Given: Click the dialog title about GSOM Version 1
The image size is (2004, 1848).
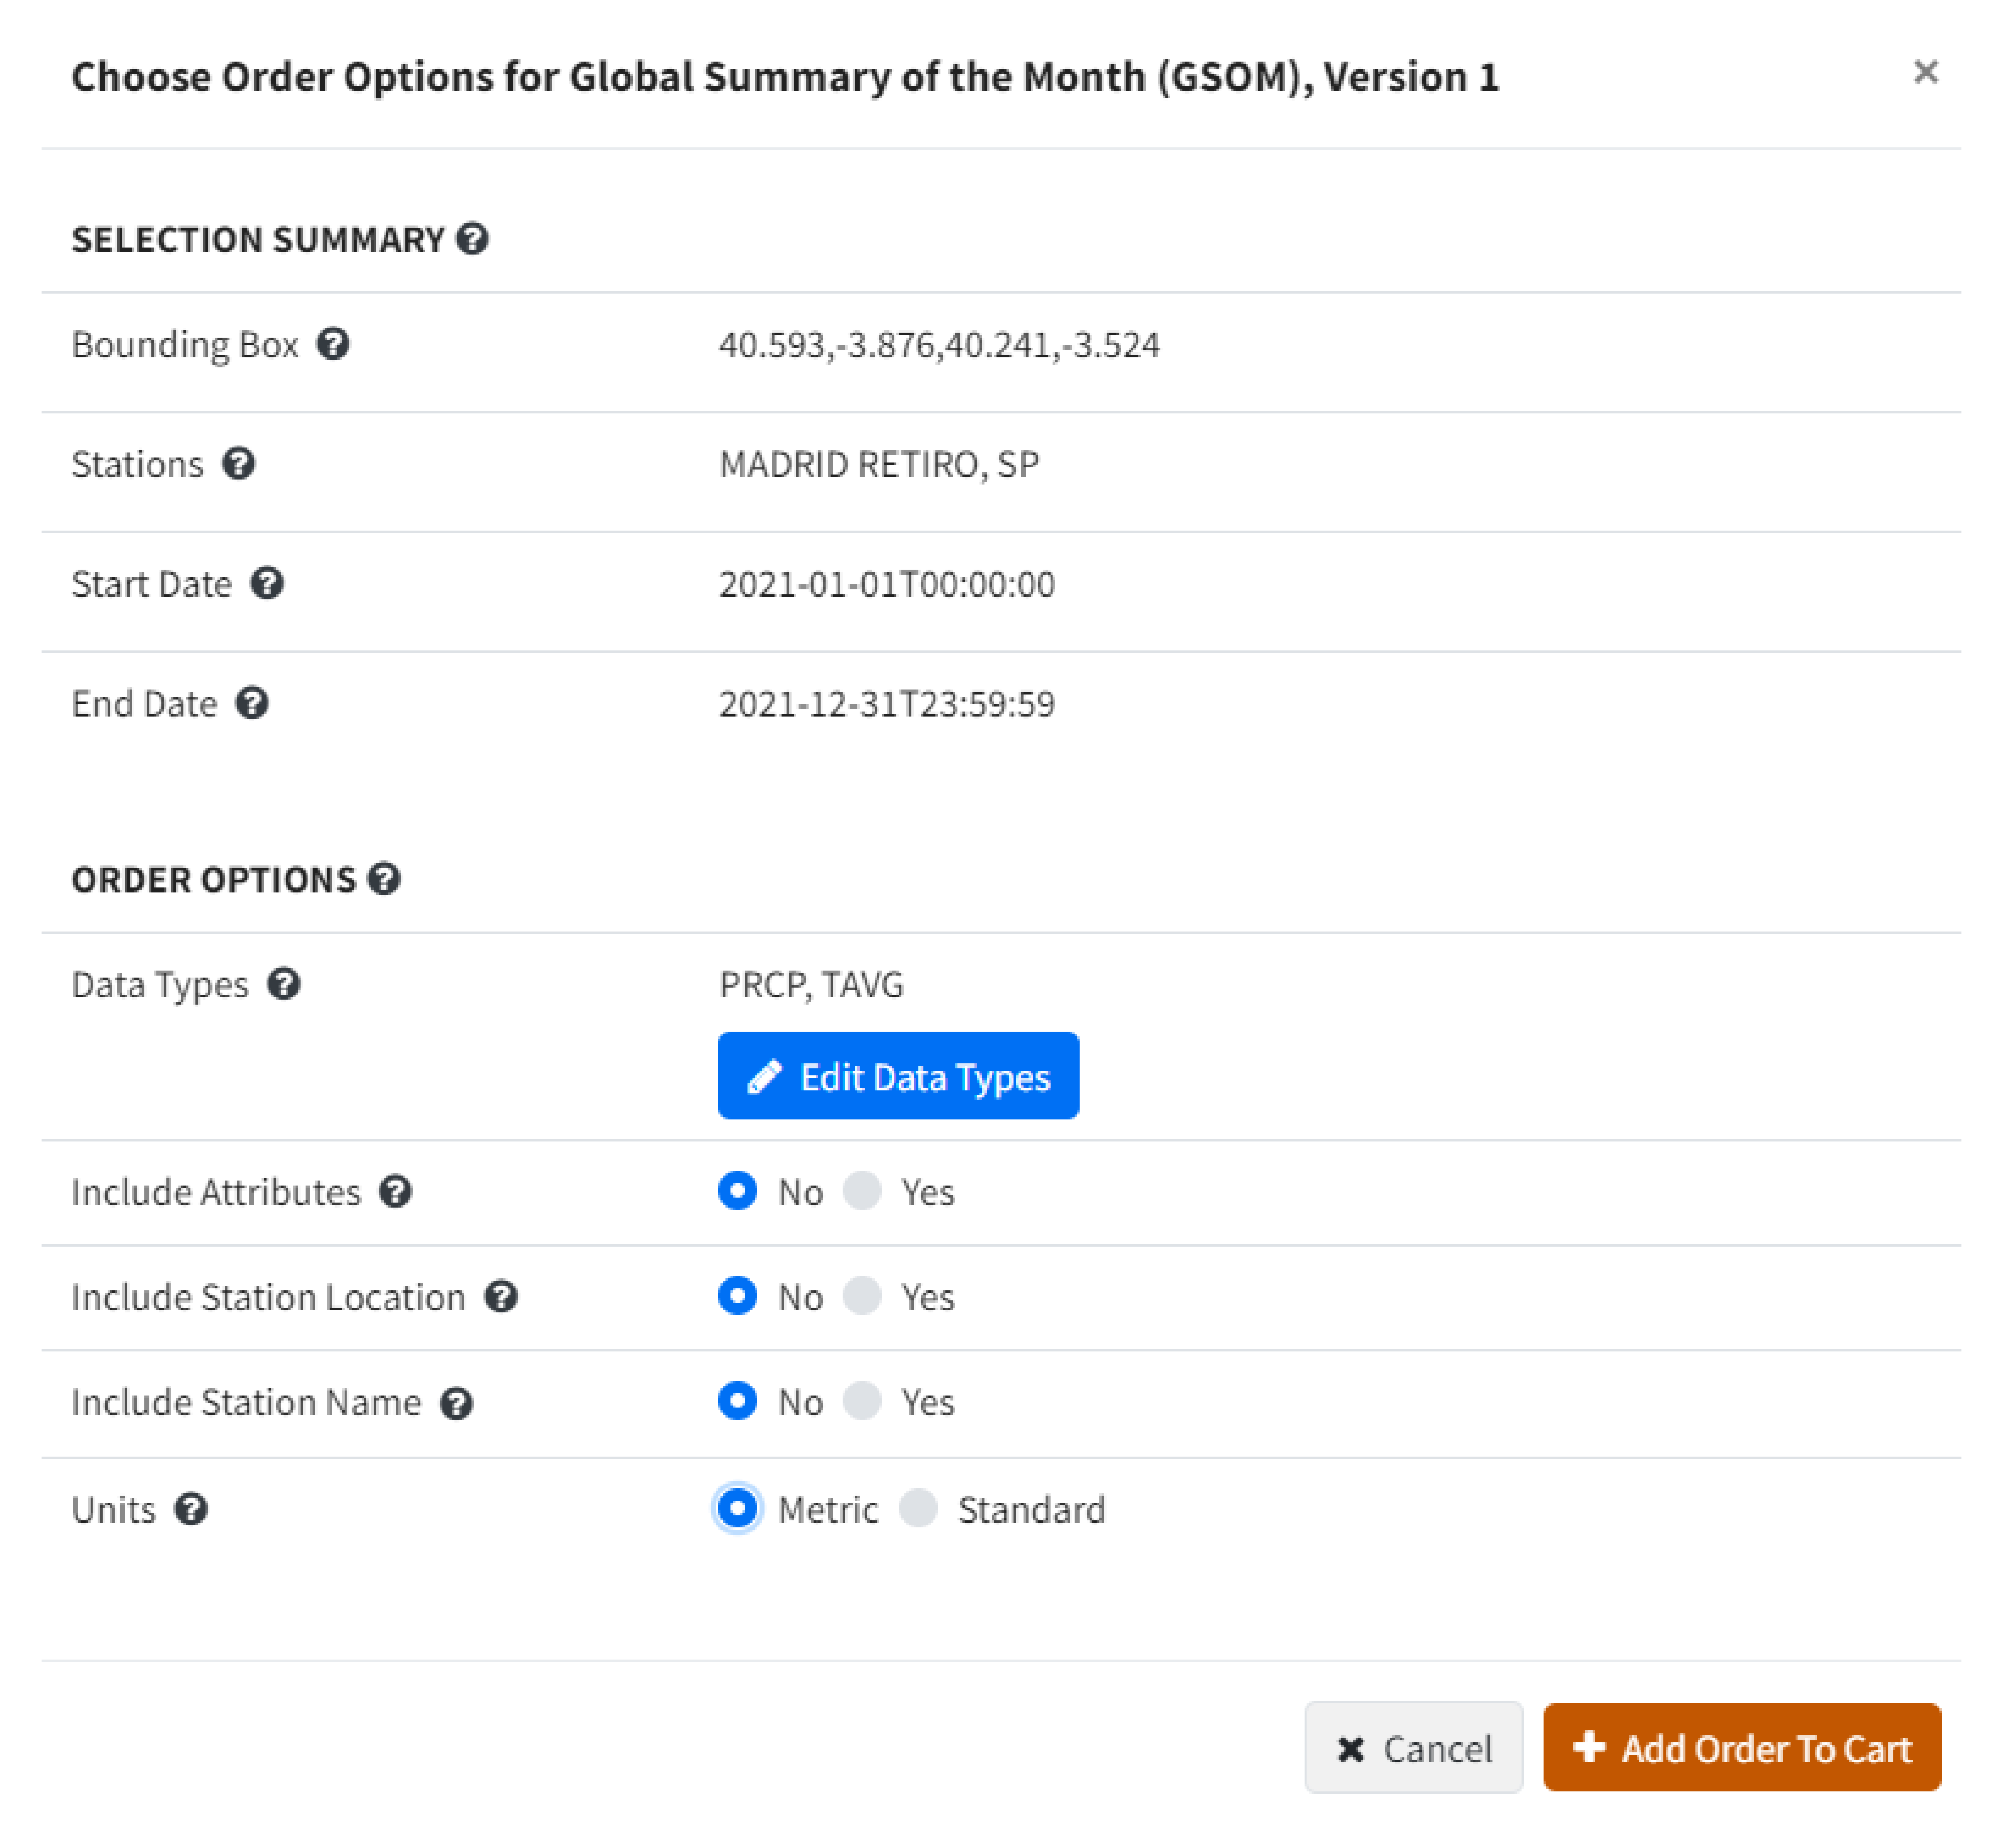Looking at the screenshot, I should (785, 77).
